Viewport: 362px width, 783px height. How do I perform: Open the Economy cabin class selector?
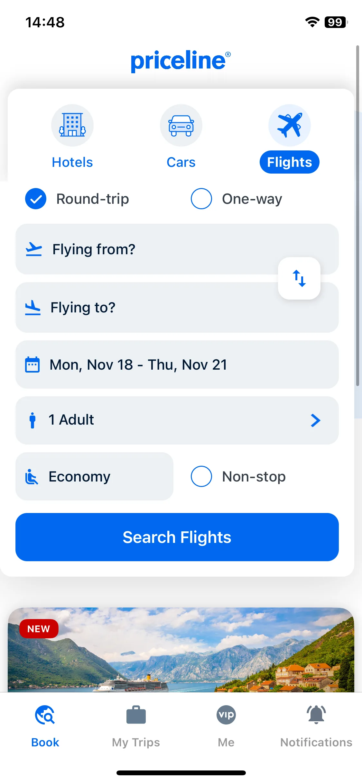pos(94,476)
